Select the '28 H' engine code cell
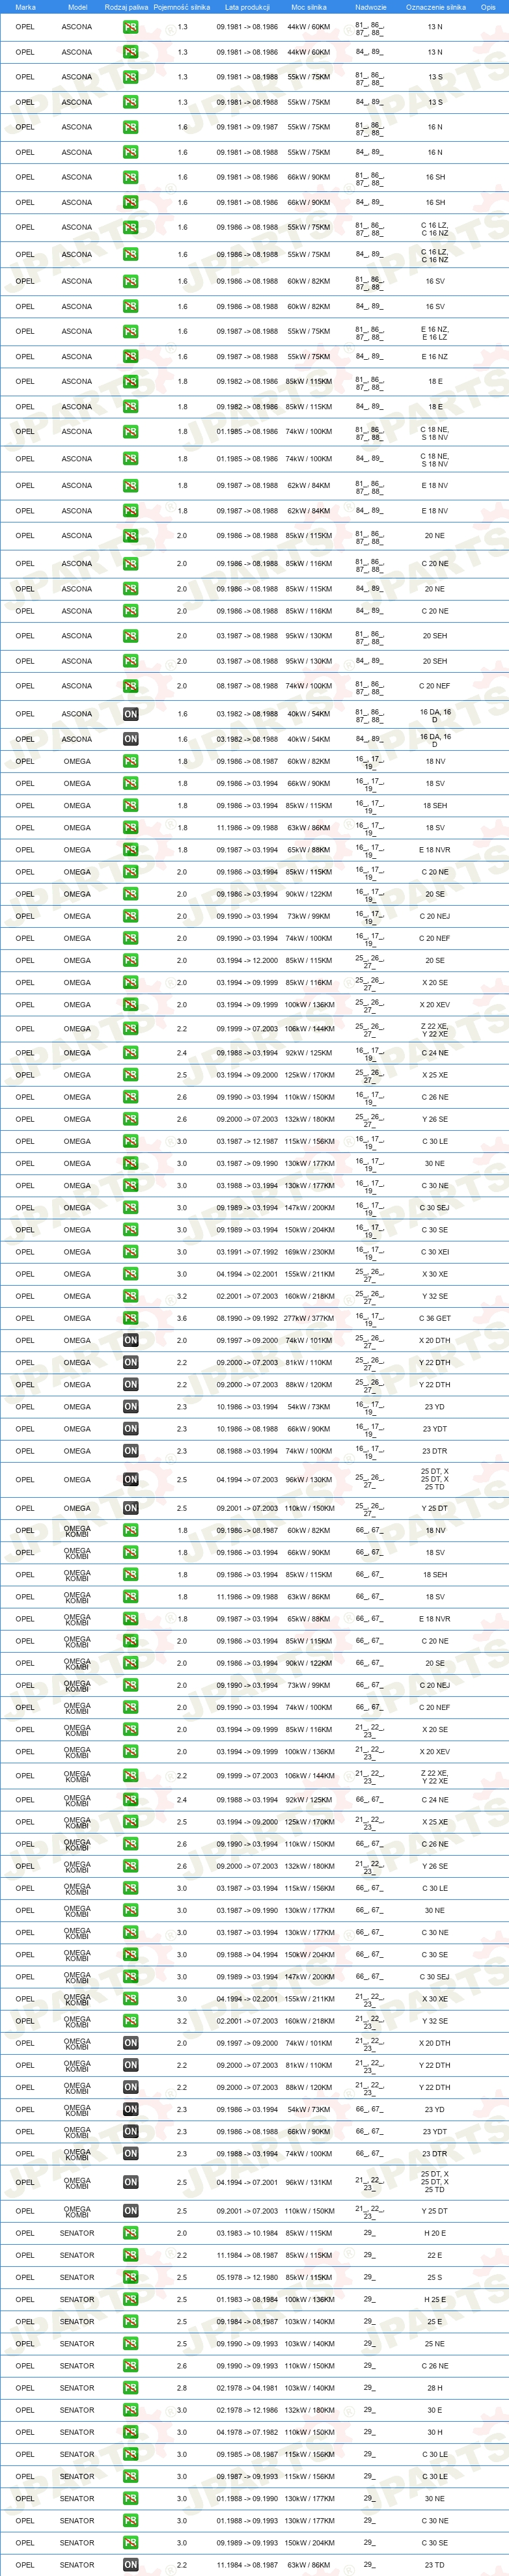This screenshot has width=509, height=2576. click(435, 2388)
